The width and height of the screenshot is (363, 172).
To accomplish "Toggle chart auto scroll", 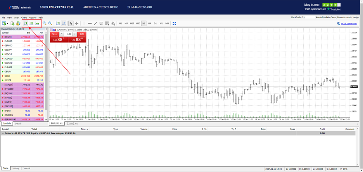I will tap(58, 23).
